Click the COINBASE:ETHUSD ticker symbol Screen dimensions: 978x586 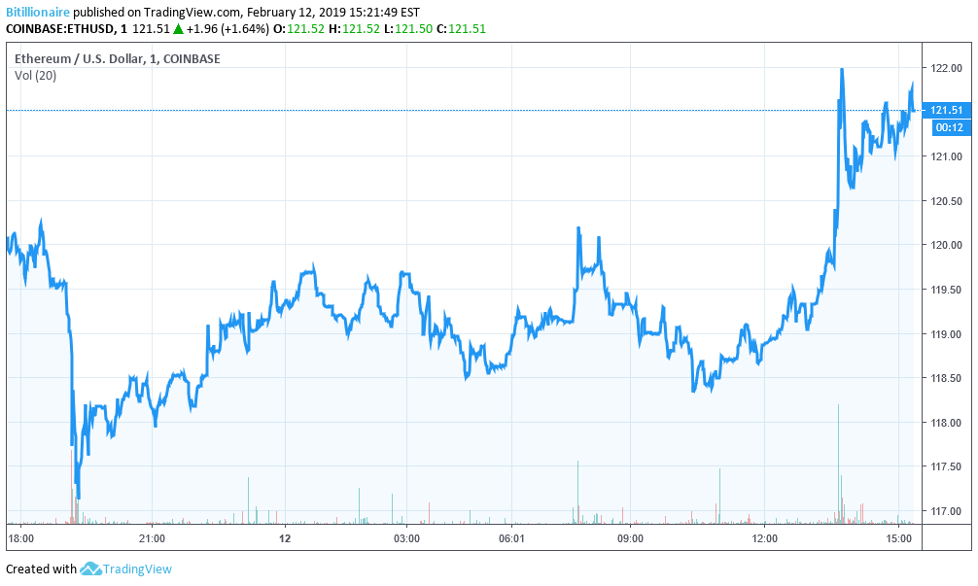59,29
